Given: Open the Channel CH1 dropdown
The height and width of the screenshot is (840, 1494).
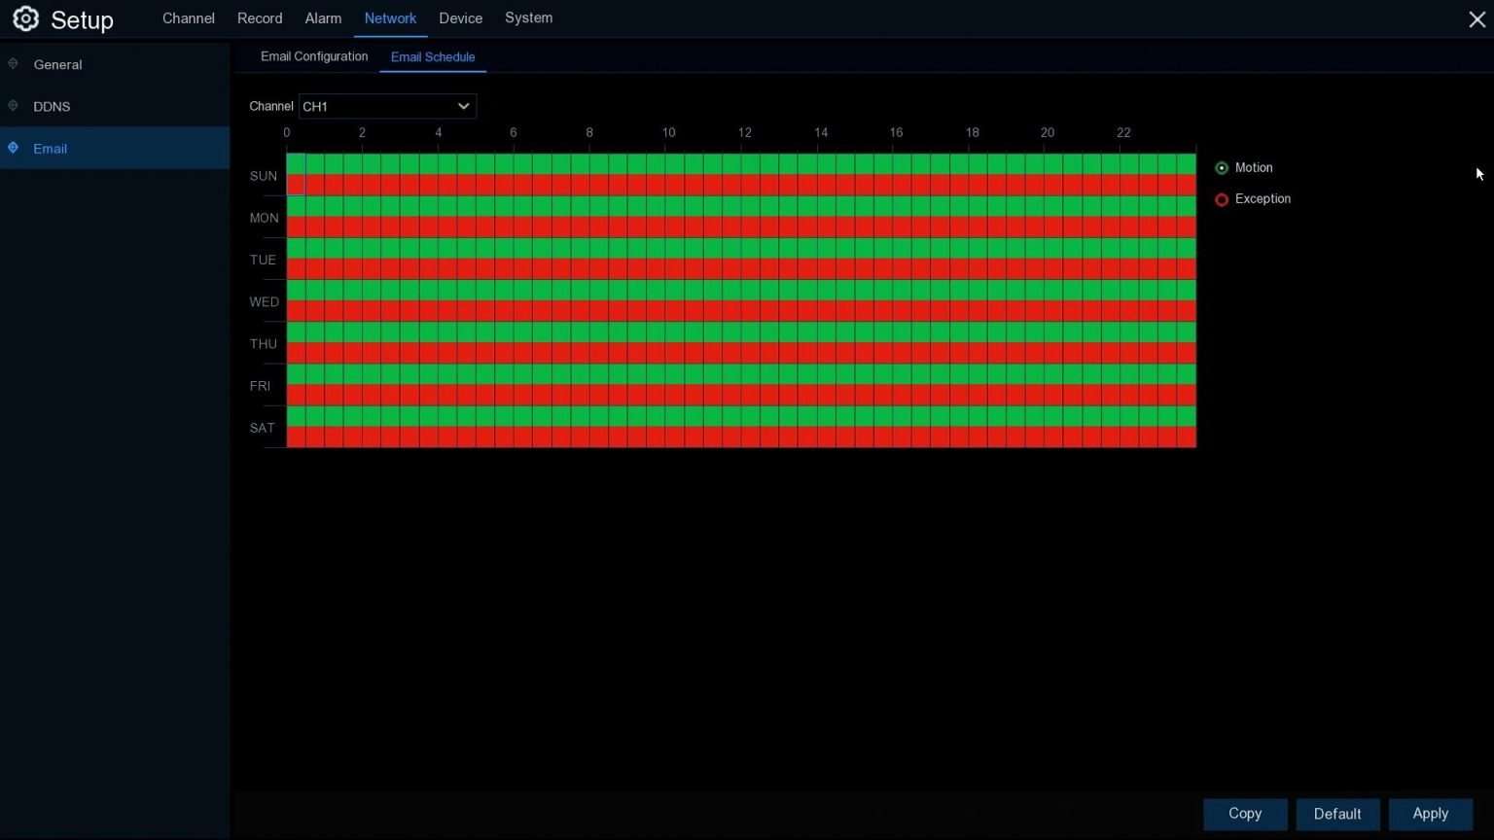Looking at the screenshot, I should [x=387, y=106].
